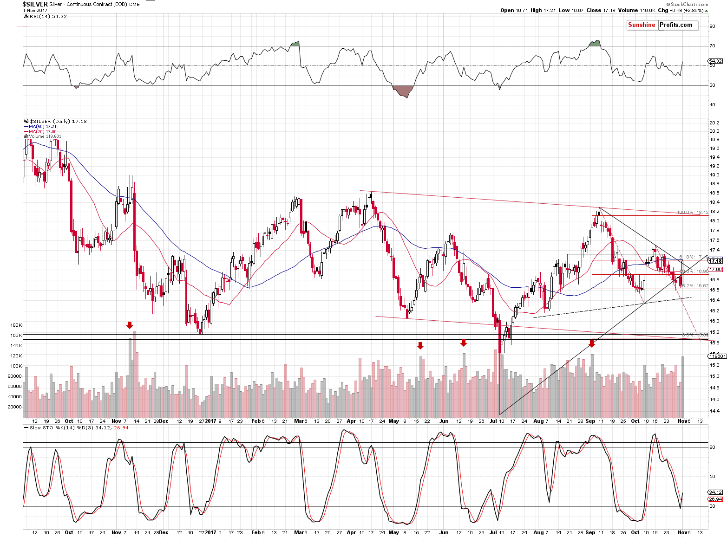Click the red arrow marker near September 11
This screenshot has height=537, width=727.
click(592, 344)
